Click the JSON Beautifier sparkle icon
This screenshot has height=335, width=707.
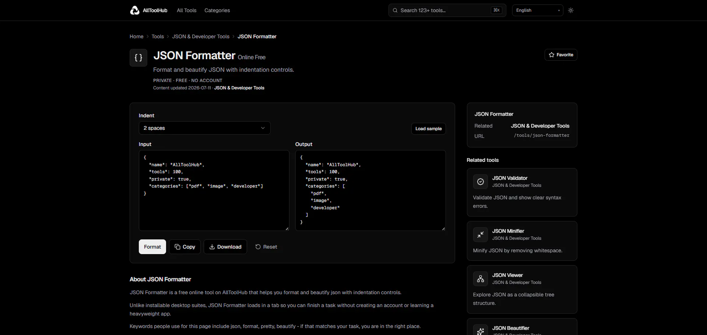pos(481,331)
